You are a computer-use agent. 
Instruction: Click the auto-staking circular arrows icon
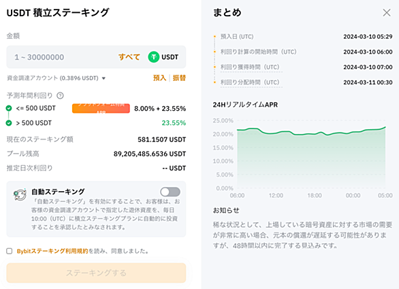[20, 194]
